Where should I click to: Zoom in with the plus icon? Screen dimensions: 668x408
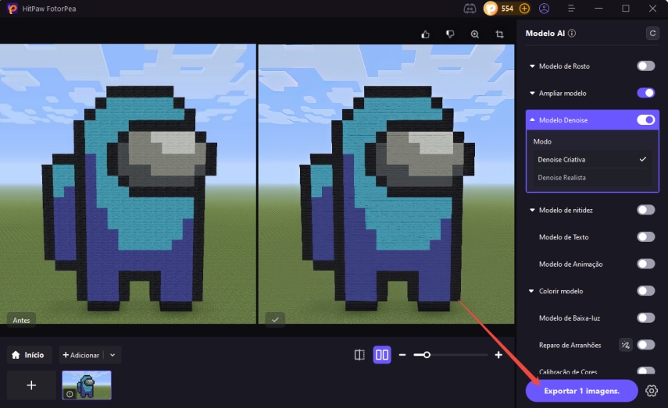pyautogui.click(x=498, y=355)
